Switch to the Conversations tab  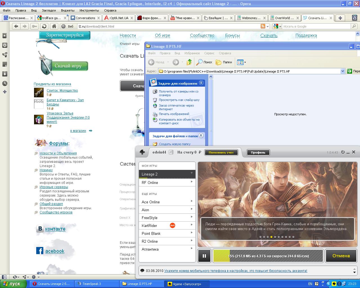(85, 18)
